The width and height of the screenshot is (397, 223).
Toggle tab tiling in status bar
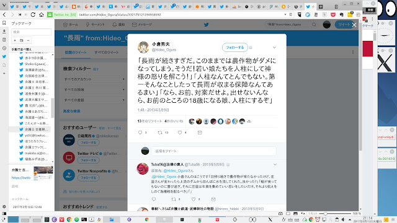(288, 213)
